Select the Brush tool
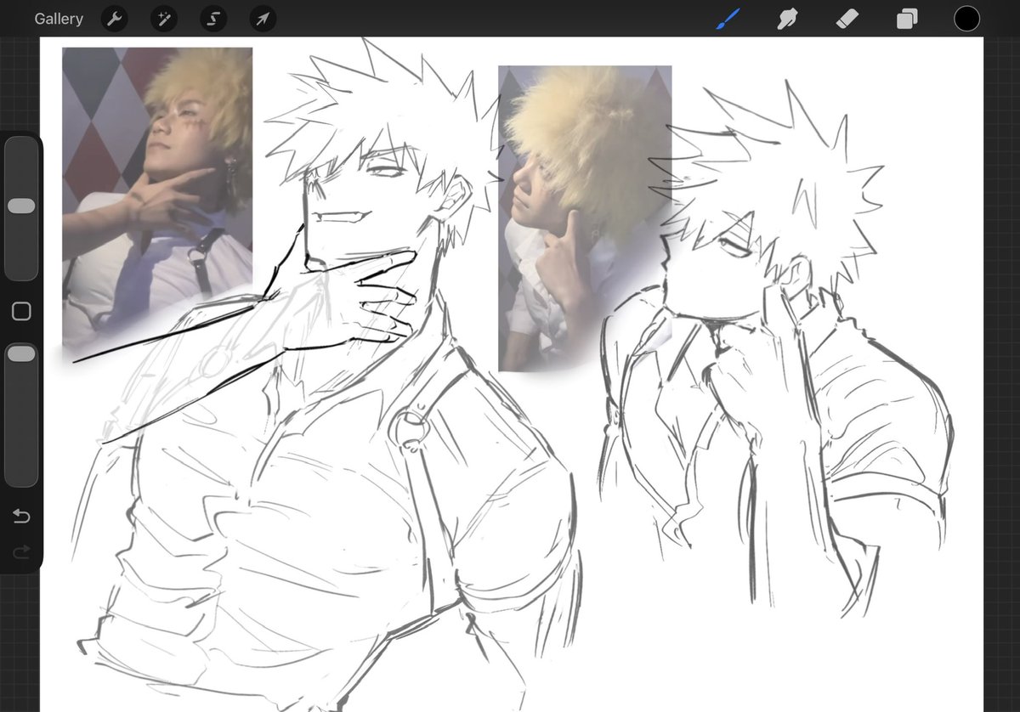 pos(728,19)
